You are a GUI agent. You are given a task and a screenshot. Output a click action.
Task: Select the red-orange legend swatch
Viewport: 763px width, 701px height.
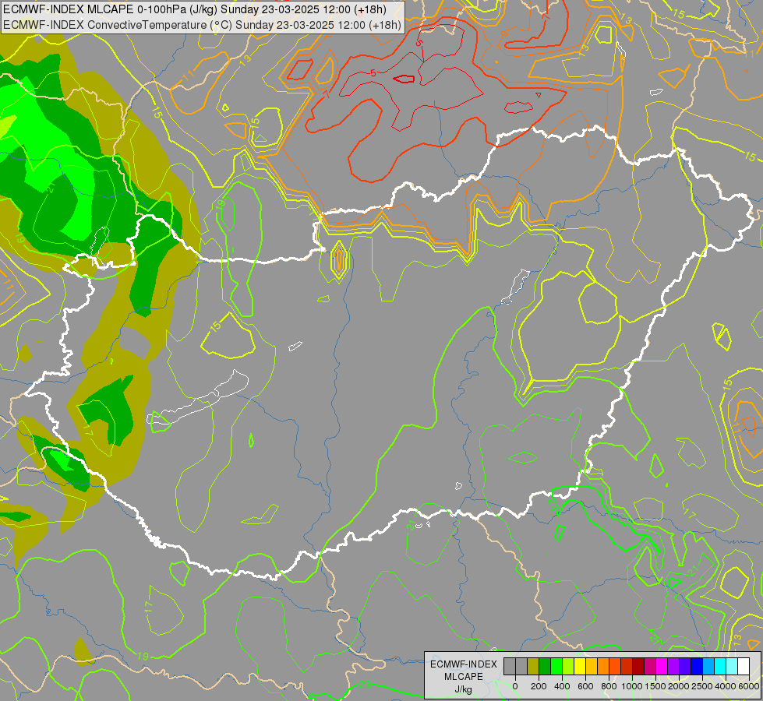pyautogui.click(x=615, y=666)
